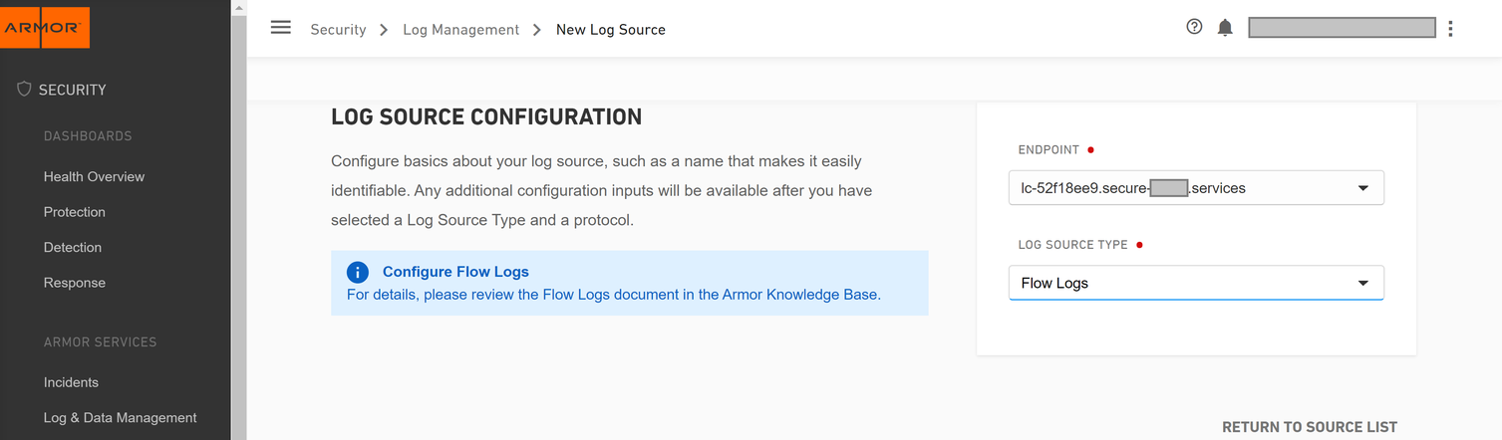The image size is (1502, 440).
Task: Open Incidents under Armor Services
Action: click(71, 382)
